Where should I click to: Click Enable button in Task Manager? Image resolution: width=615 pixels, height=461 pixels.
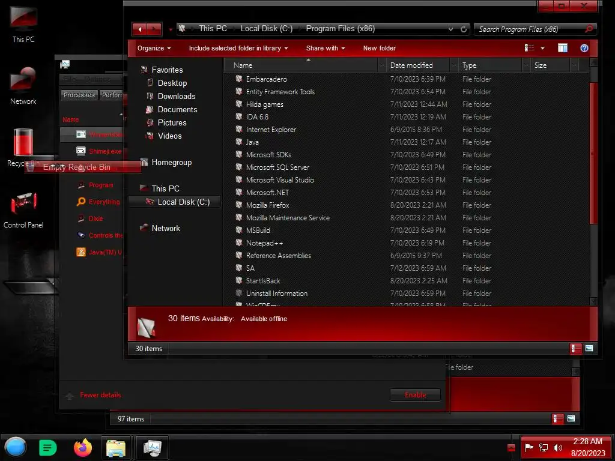415,395
